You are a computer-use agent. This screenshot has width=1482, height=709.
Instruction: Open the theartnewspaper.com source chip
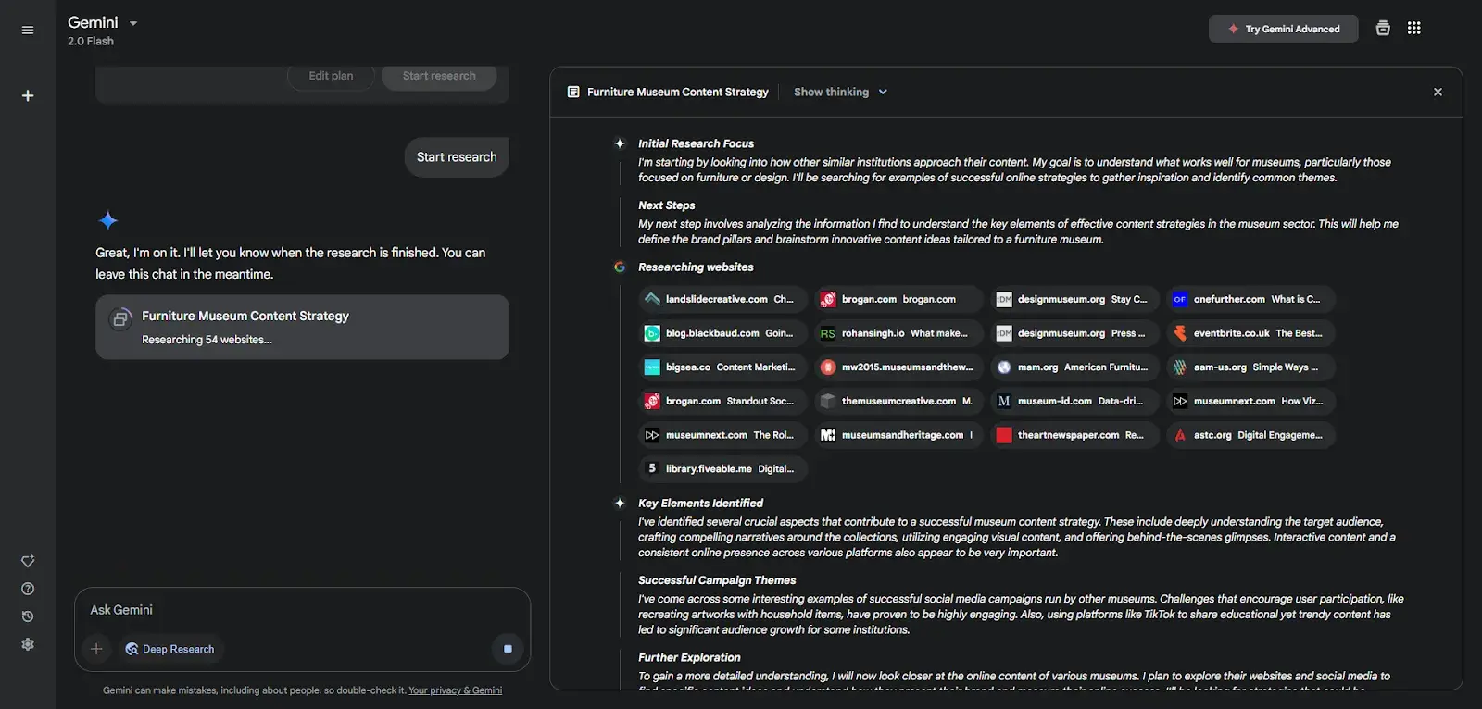[1074, 435]
